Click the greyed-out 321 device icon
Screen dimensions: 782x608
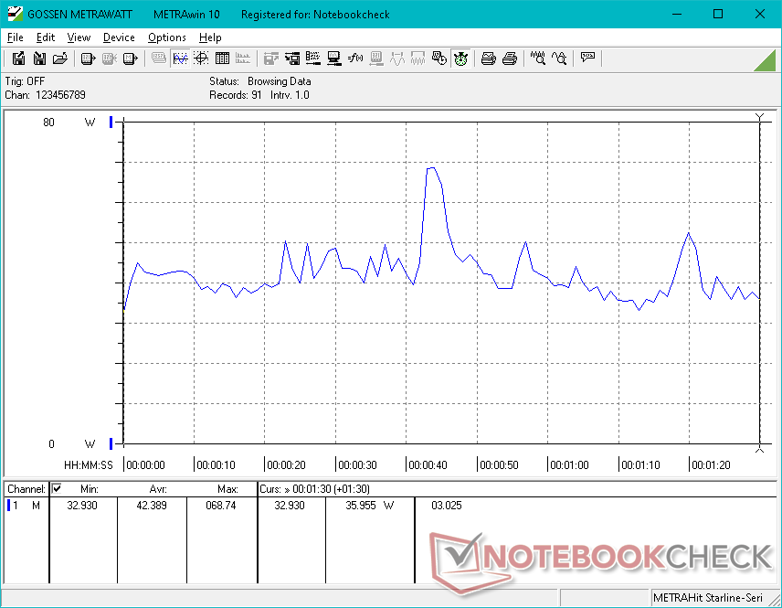pos(376,59)
